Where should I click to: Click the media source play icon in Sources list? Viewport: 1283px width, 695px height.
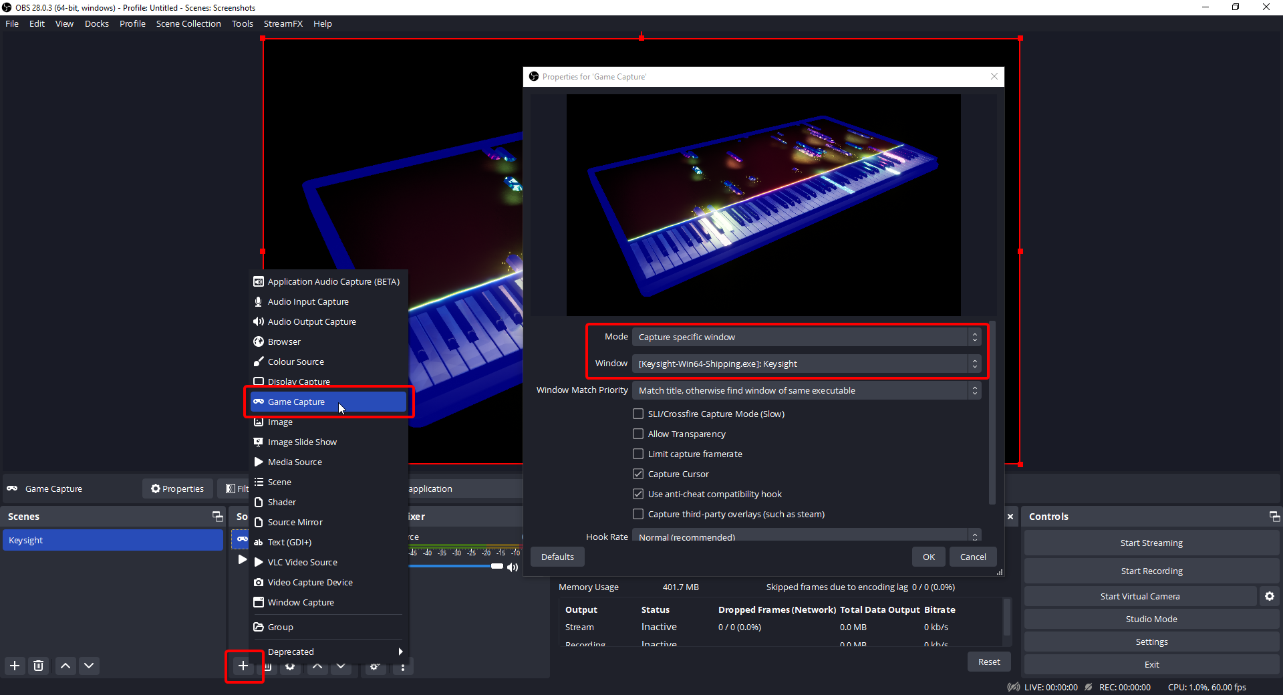[x=243, y=559]
